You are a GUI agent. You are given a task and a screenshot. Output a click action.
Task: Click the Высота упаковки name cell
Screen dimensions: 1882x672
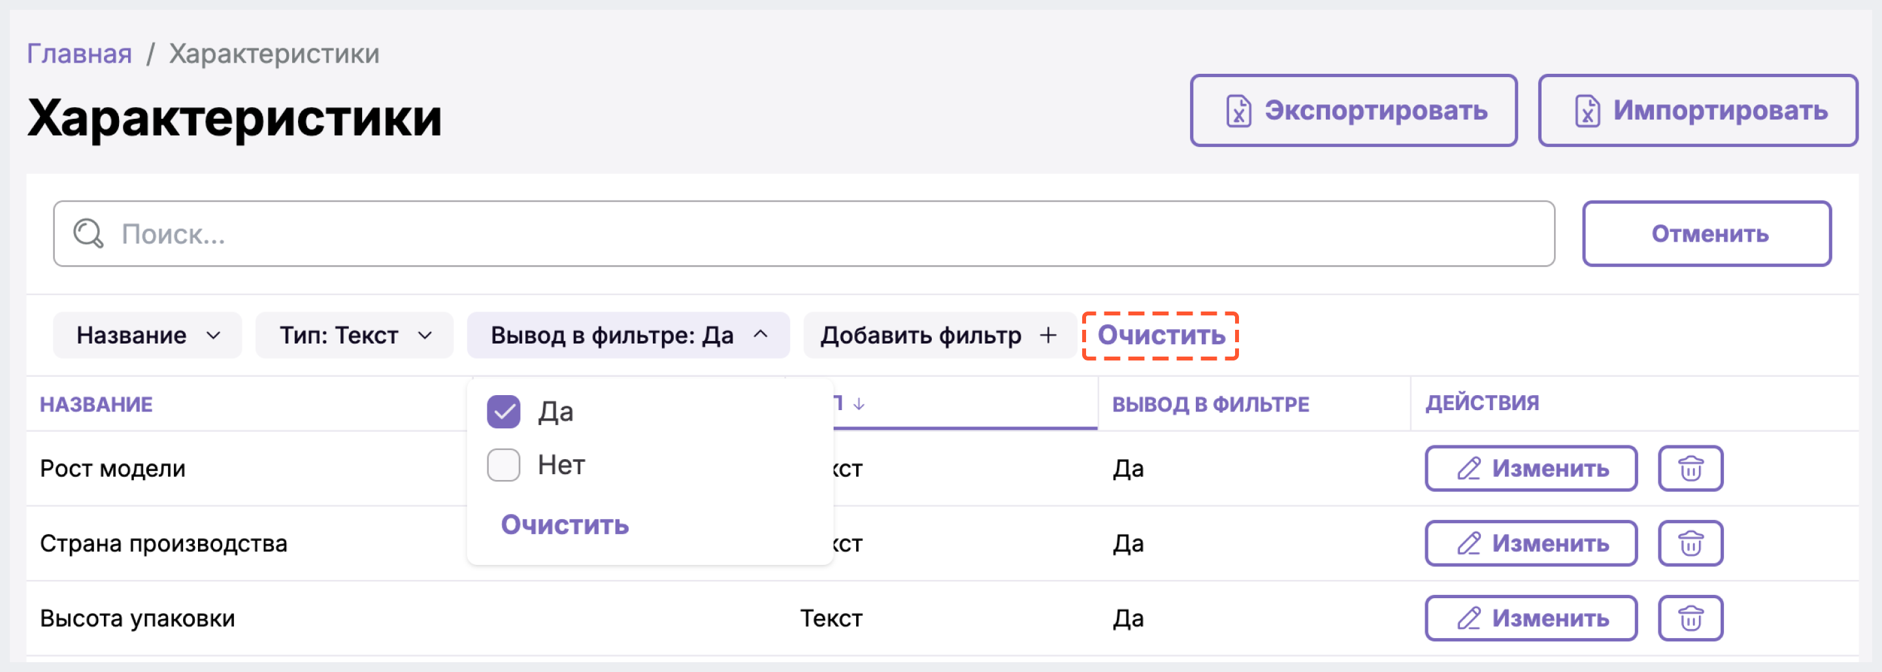click(x=137, y=618)
